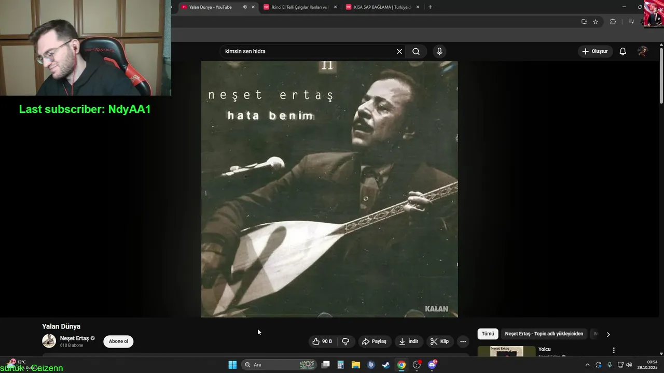Open the Neşet Ertaş channel name link
This screenshot has height=373, width=664.
click(x=74, y=338)
